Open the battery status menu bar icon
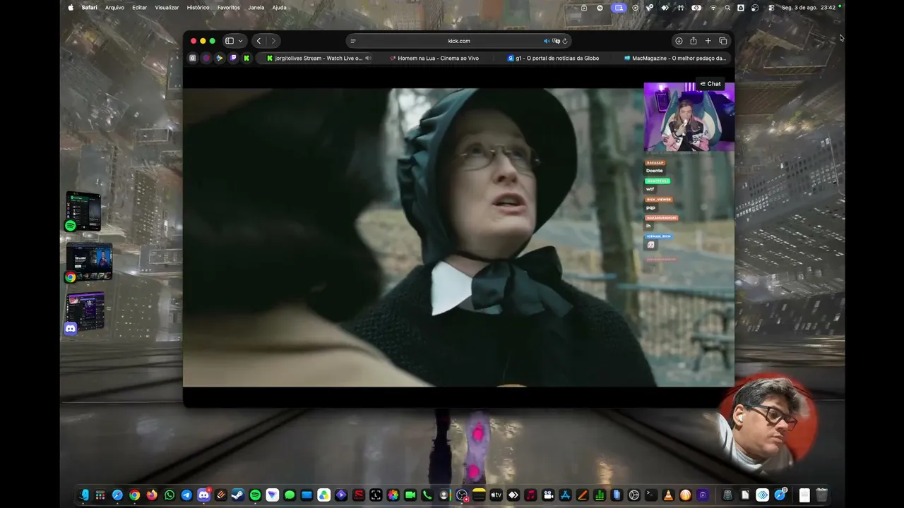This screenshot has width=904, height=508. tap(697, 8)
